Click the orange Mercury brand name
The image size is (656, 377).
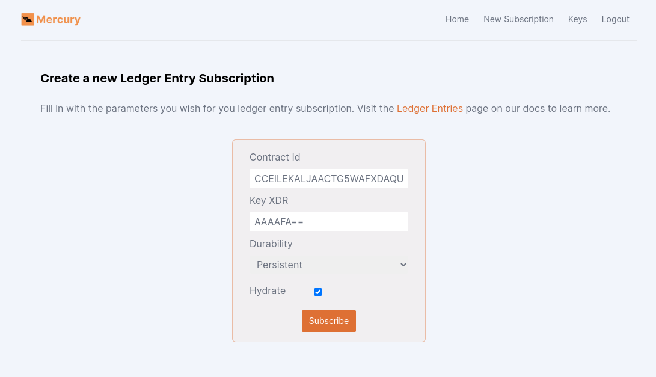point(58,19)
